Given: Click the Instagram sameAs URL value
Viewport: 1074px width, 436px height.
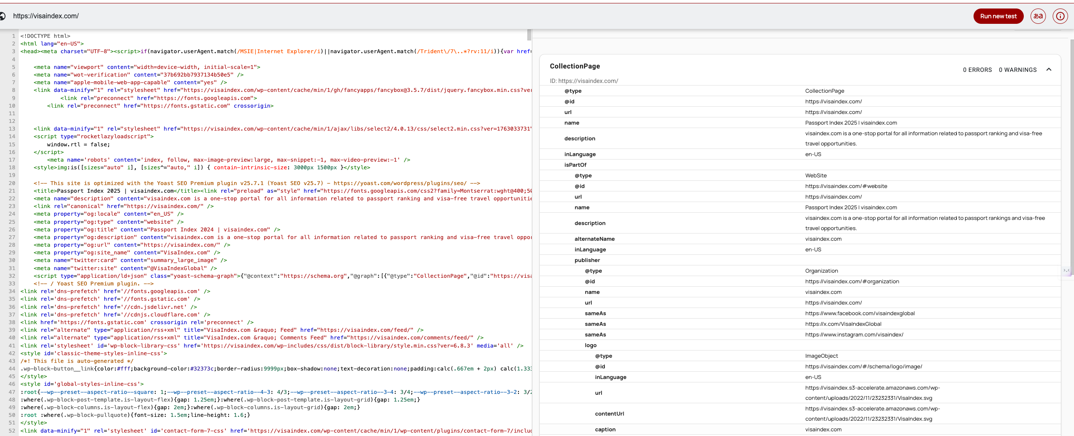Looking at the screenshot, I should (854, 334).
